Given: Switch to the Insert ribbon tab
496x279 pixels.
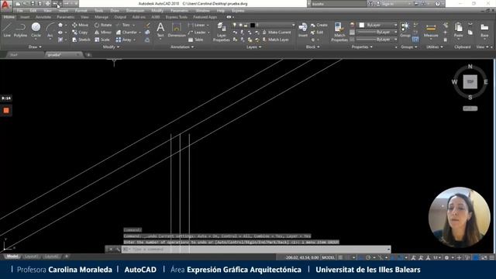Looking at the screenshot, I should (25, 17).
